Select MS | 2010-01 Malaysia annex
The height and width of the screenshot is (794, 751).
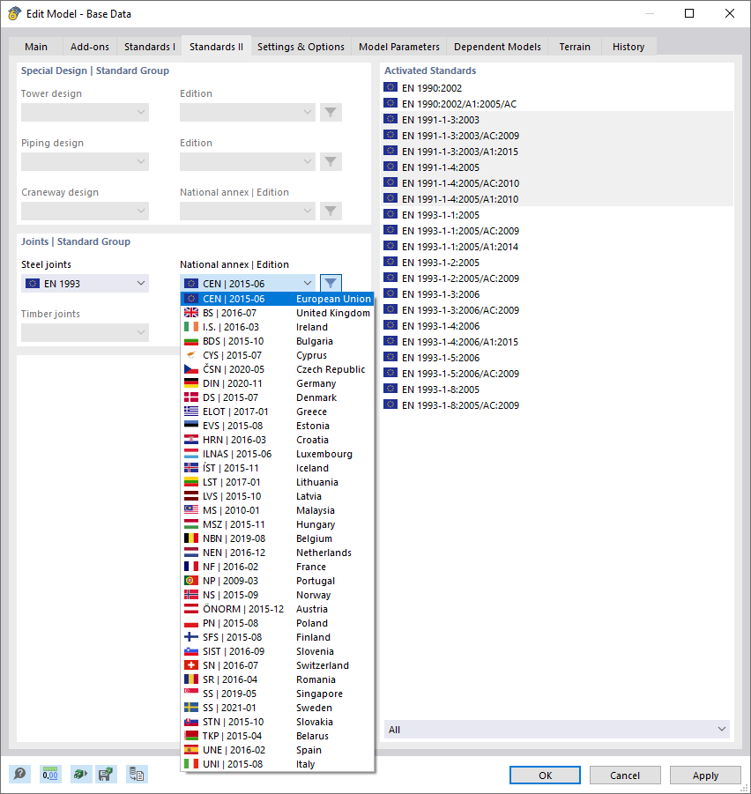click(x=277, y=510)
